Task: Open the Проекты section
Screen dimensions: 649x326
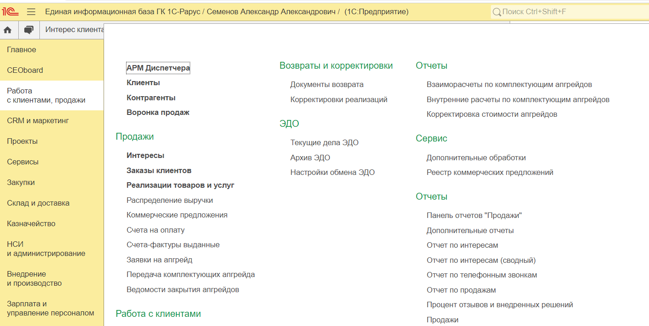Action: click(52, 141)
